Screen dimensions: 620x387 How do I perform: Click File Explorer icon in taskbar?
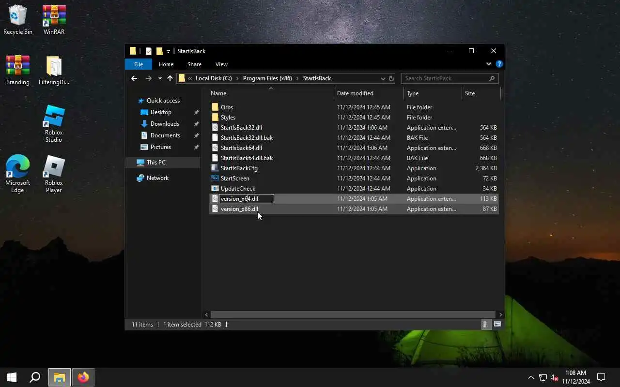59,377
